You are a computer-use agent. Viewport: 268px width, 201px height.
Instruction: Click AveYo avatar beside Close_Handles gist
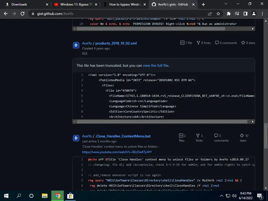[76, 138]
